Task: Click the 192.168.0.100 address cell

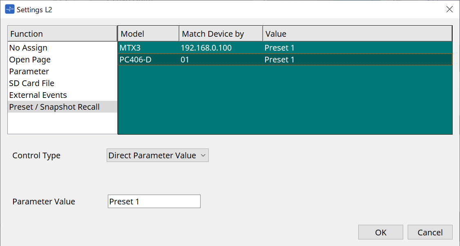Action: tap(206, 48)
